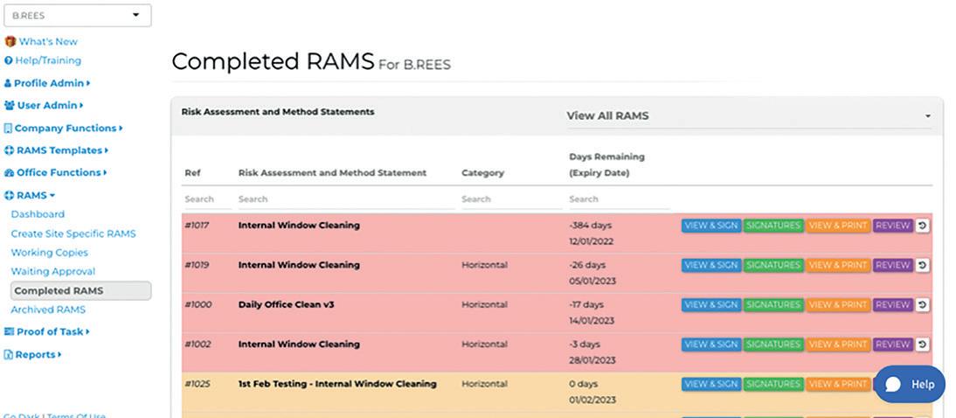
Task: Open the B.REES account dropdown
Action: click(77, 15)
